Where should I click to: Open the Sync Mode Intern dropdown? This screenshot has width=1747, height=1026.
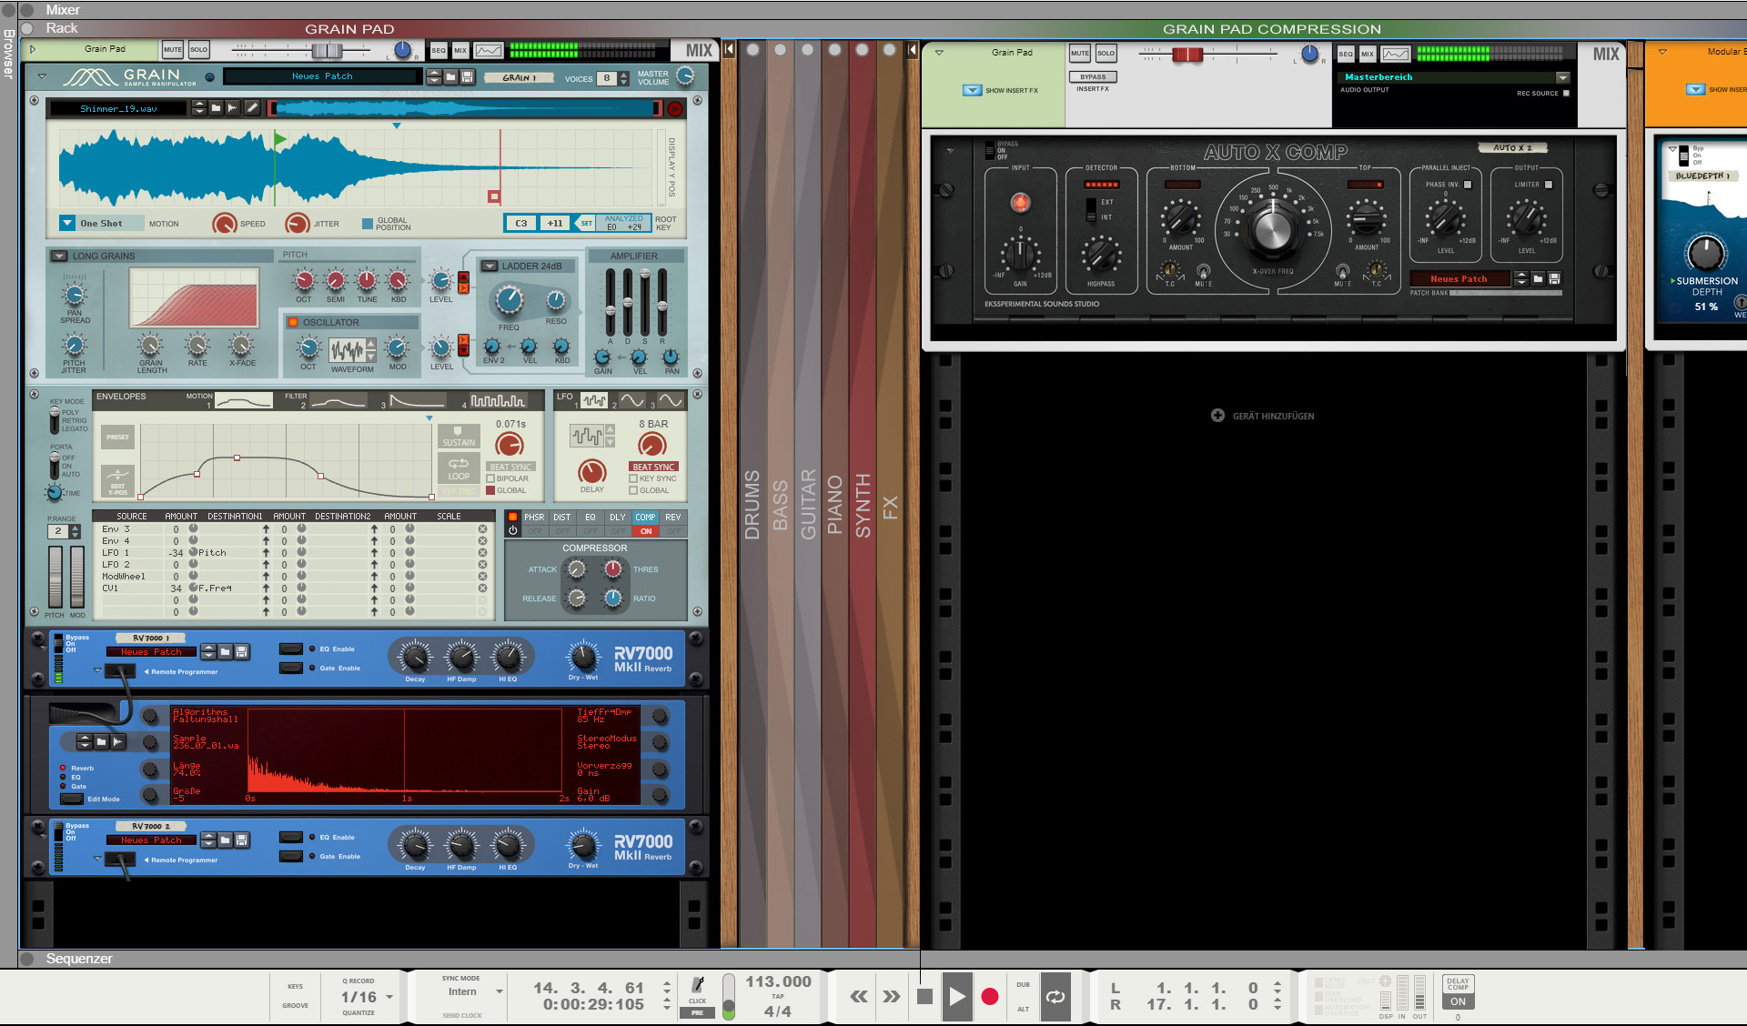point(500,991)
